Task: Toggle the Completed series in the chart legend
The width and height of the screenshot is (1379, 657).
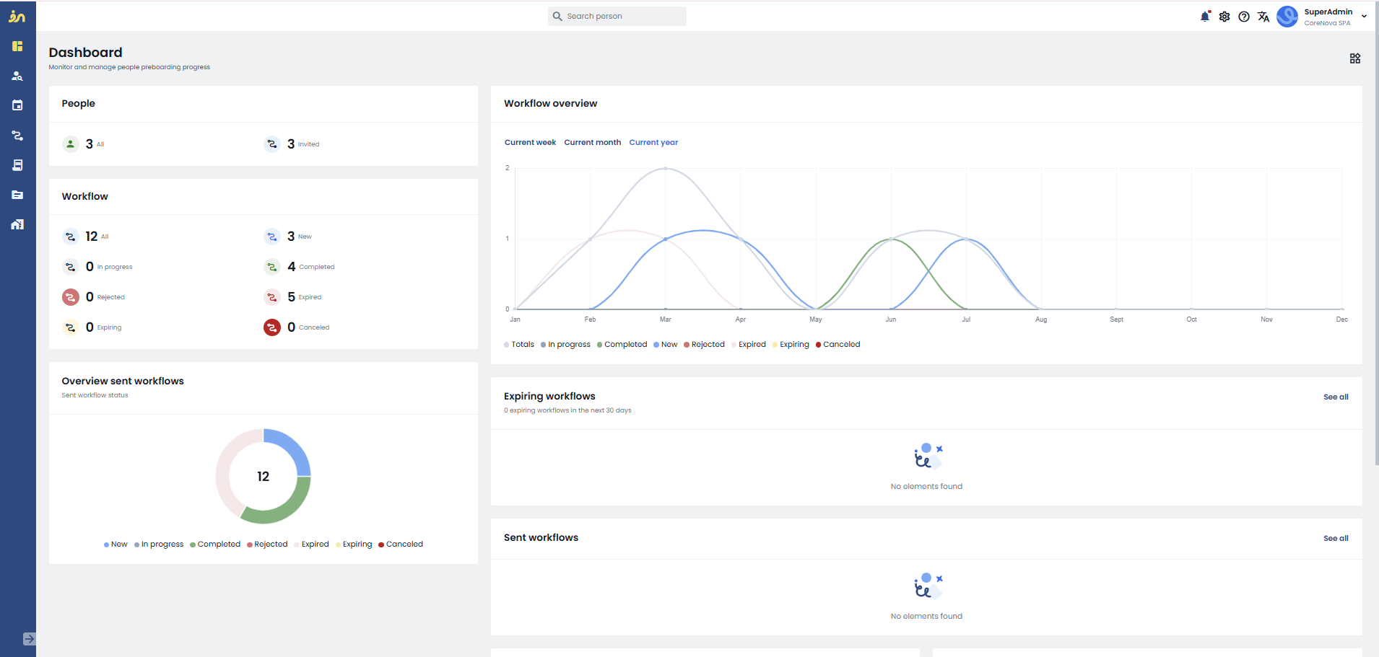Action: (622, 345)
